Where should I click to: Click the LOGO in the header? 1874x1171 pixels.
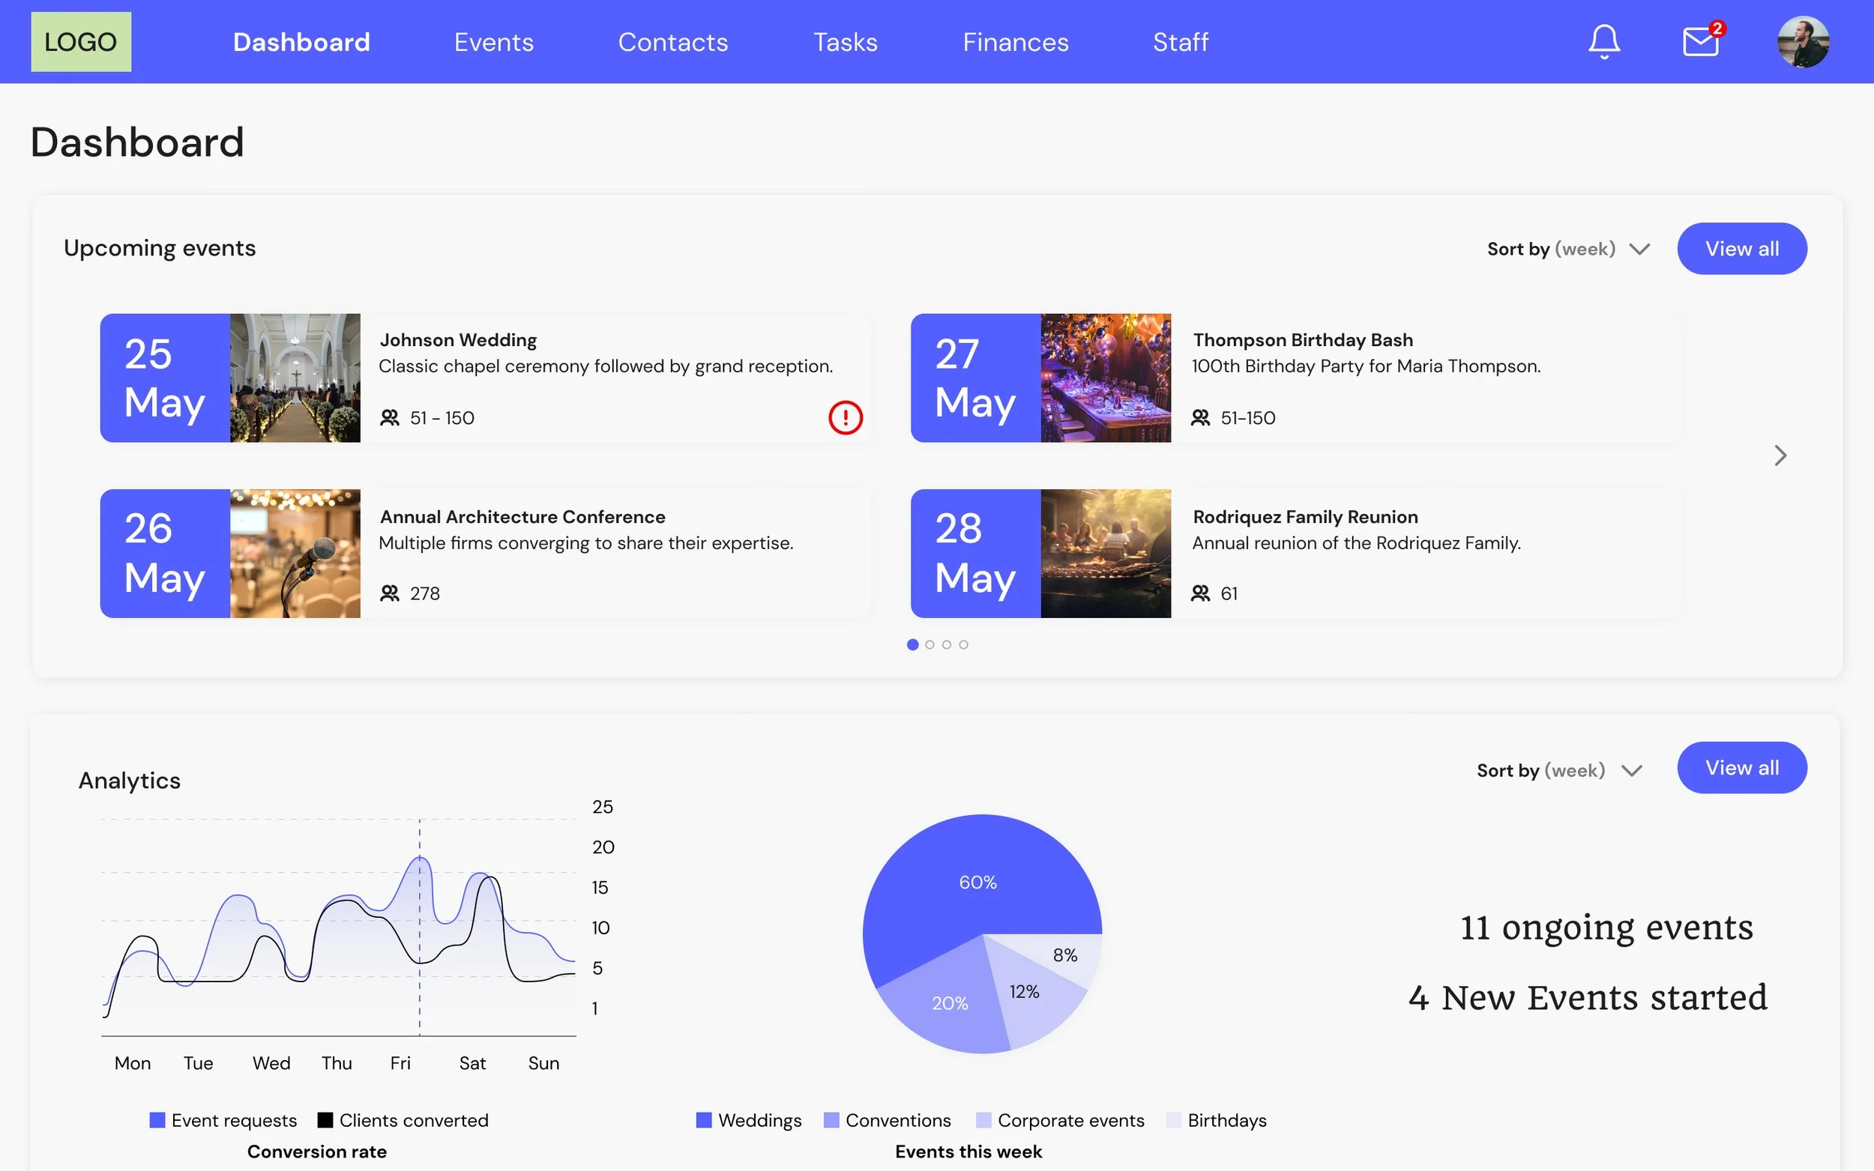[80, 42]
